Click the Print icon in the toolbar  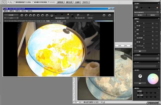click(x=26, y=16)
